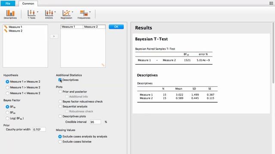Viewport: 275px width, 154px height.
Task: Open the Frequencies toolbar icon
Action: click(84, 14)
